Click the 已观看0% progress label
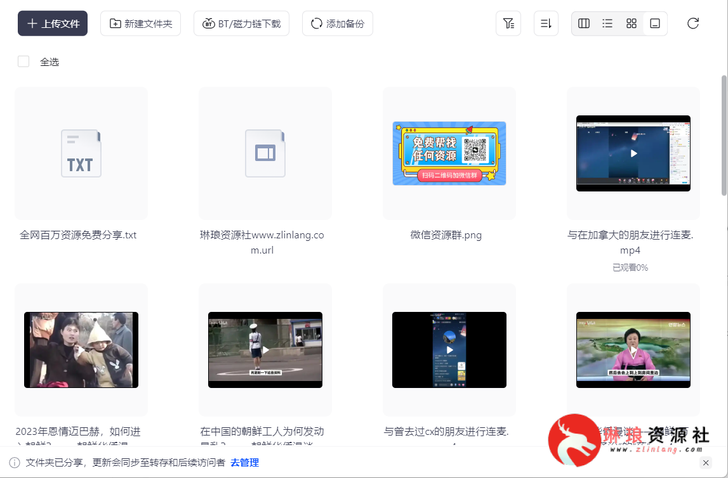 point(630,268)
